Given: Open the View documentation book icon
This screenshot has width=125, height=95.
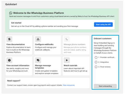Looking at the screenshot, I should tap(9, 39).
